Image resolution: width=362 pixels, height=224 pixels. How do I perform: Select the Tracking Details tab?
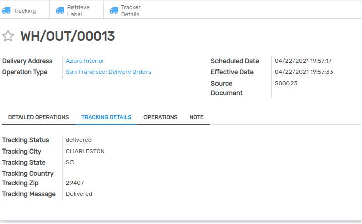[106, 117]
